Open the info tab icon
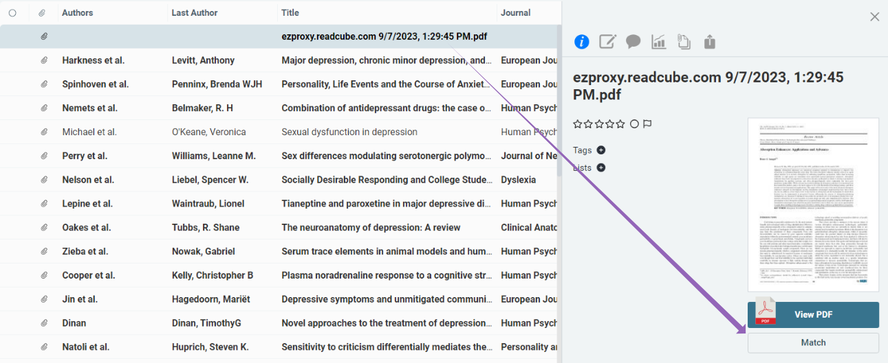The image size is (888, 363). (x=582, y=42)
